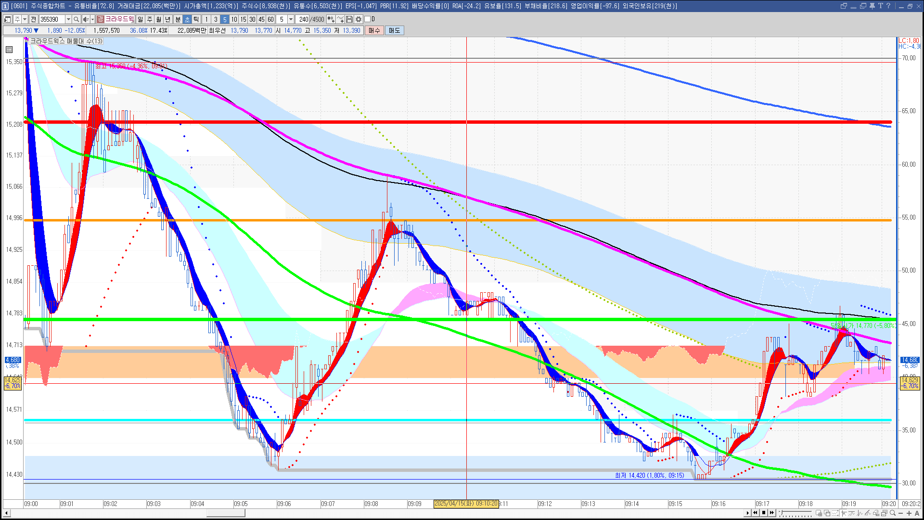Select the 분 (minute) period button
Viewport: 924px width, 520px height.
pyautogui.click(x=178, y=19)
